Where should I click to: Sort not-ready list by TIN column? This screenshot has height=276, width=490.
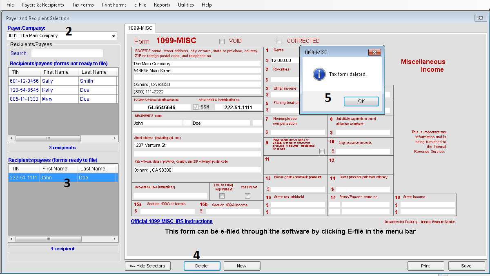(x=24, y=72)
